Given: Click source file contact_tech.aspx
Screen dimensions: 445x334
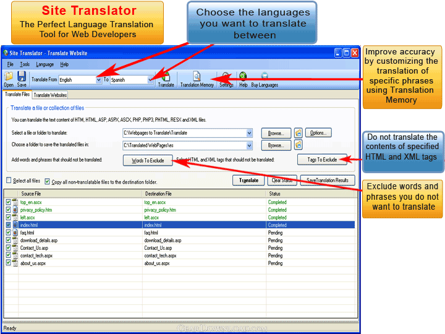Looking at the screenshot, I should click(x=36, y=255).
